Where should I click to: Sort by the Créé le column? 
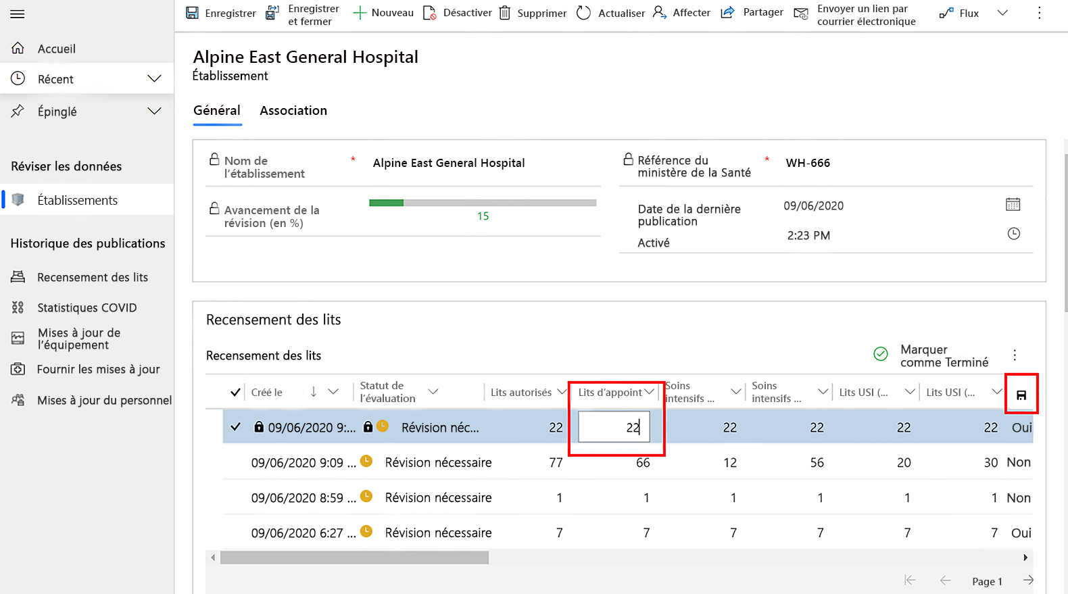267,392
